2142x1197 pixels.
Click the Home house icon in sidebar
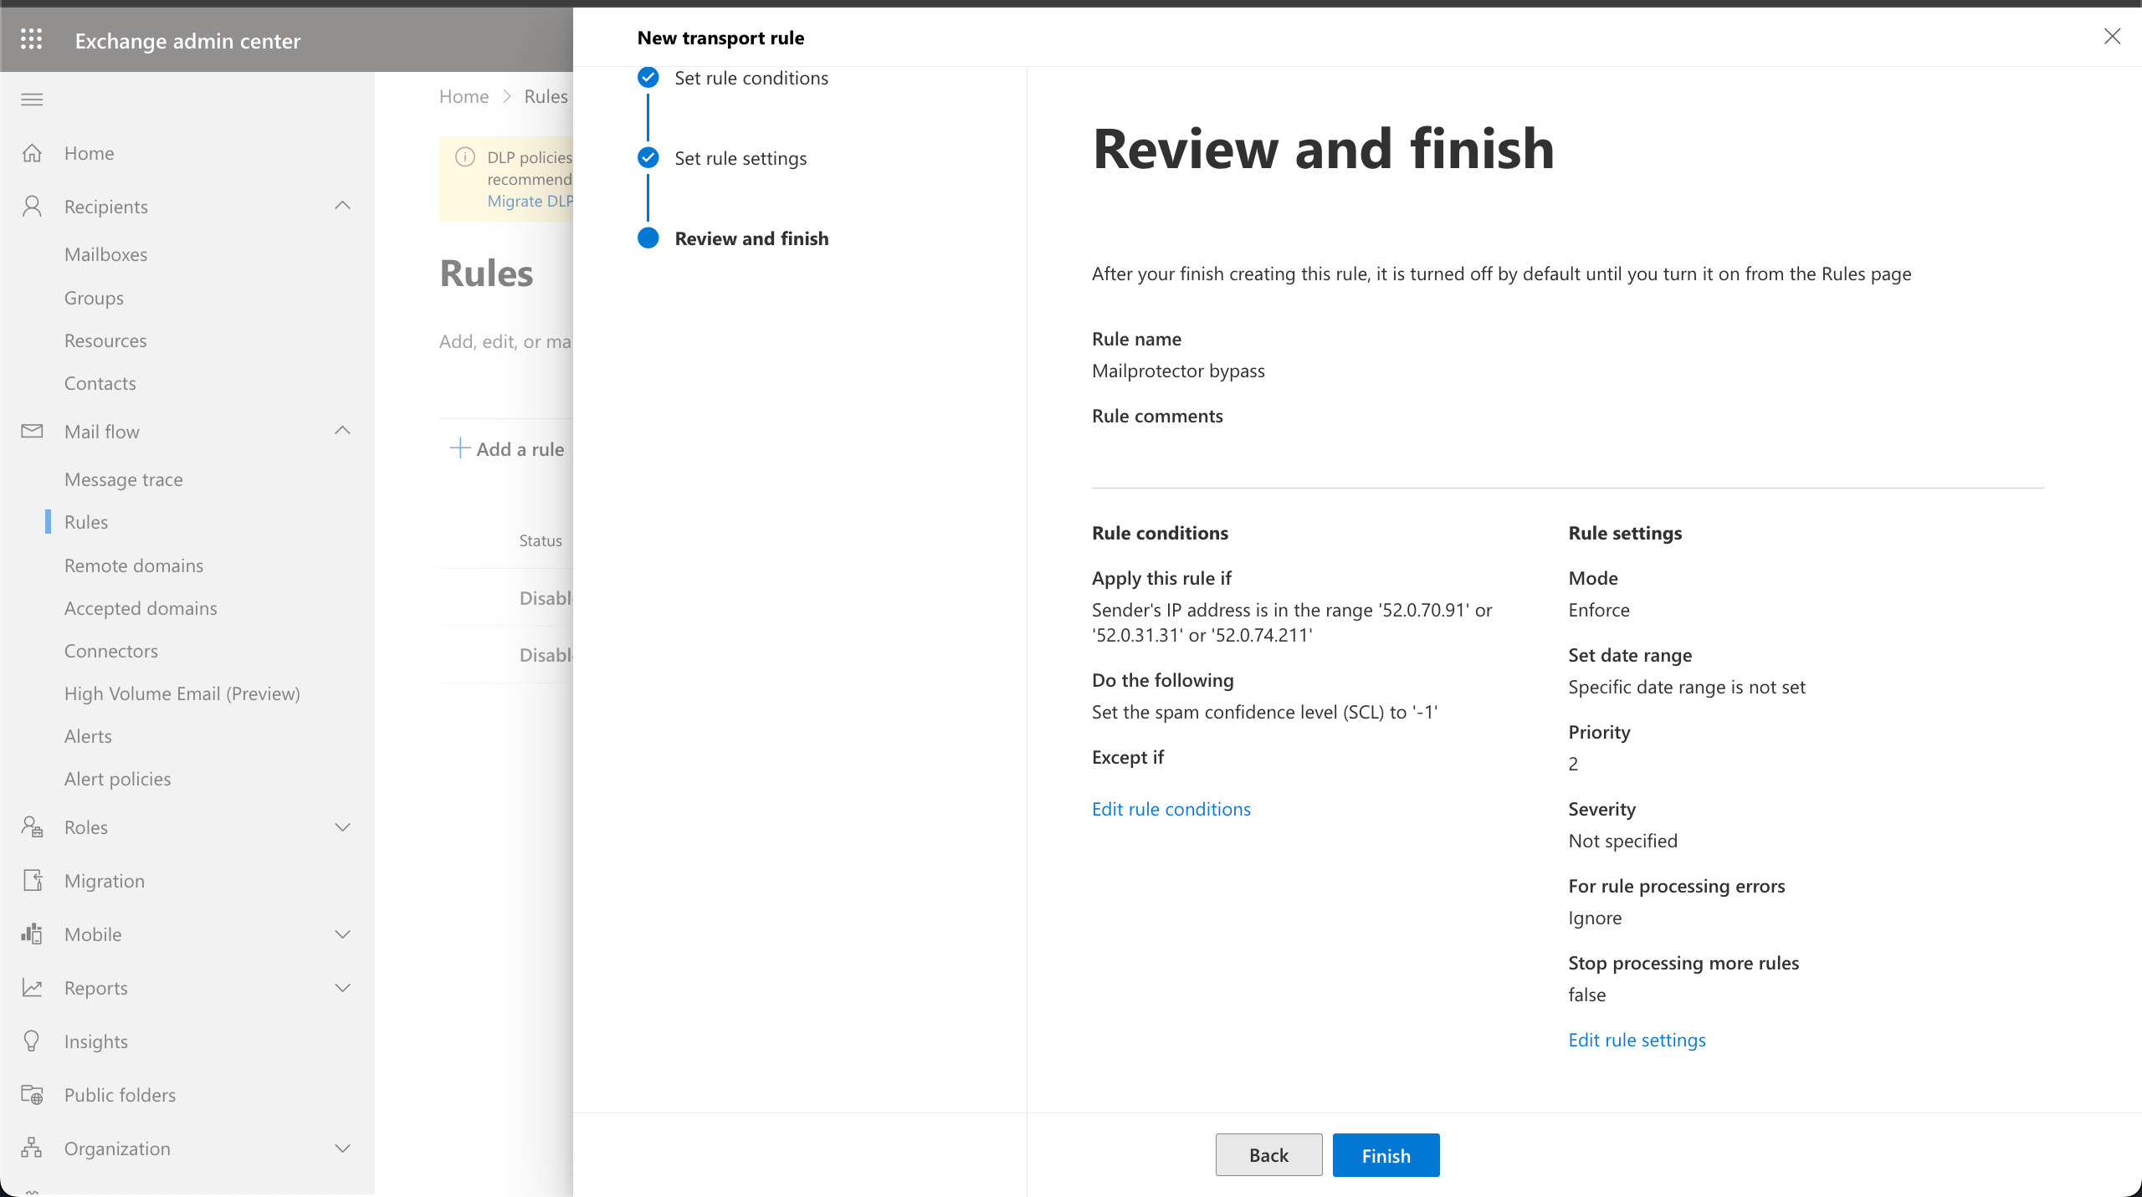point(32,153)
